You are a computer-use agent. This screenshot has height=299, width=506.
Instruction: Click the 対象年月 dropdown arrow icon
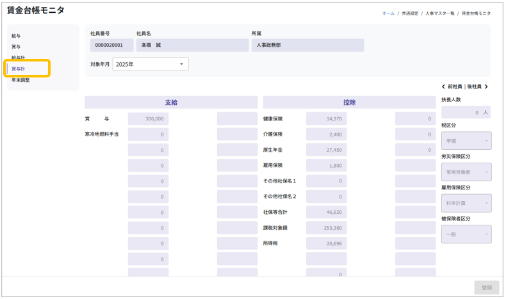point(181,64)
